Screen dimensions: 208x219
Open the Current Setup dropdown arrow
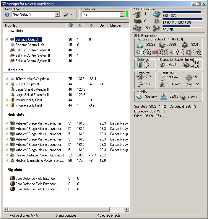(x=57, y=14)
